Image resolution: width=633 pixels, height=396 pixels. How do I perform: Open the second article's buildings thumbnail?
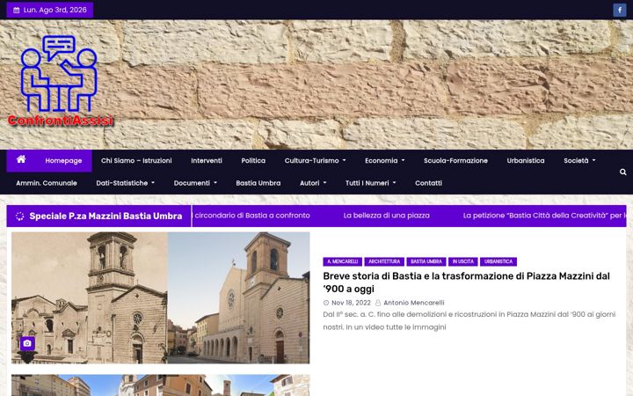pyautogui.click(x=160, y=385)
